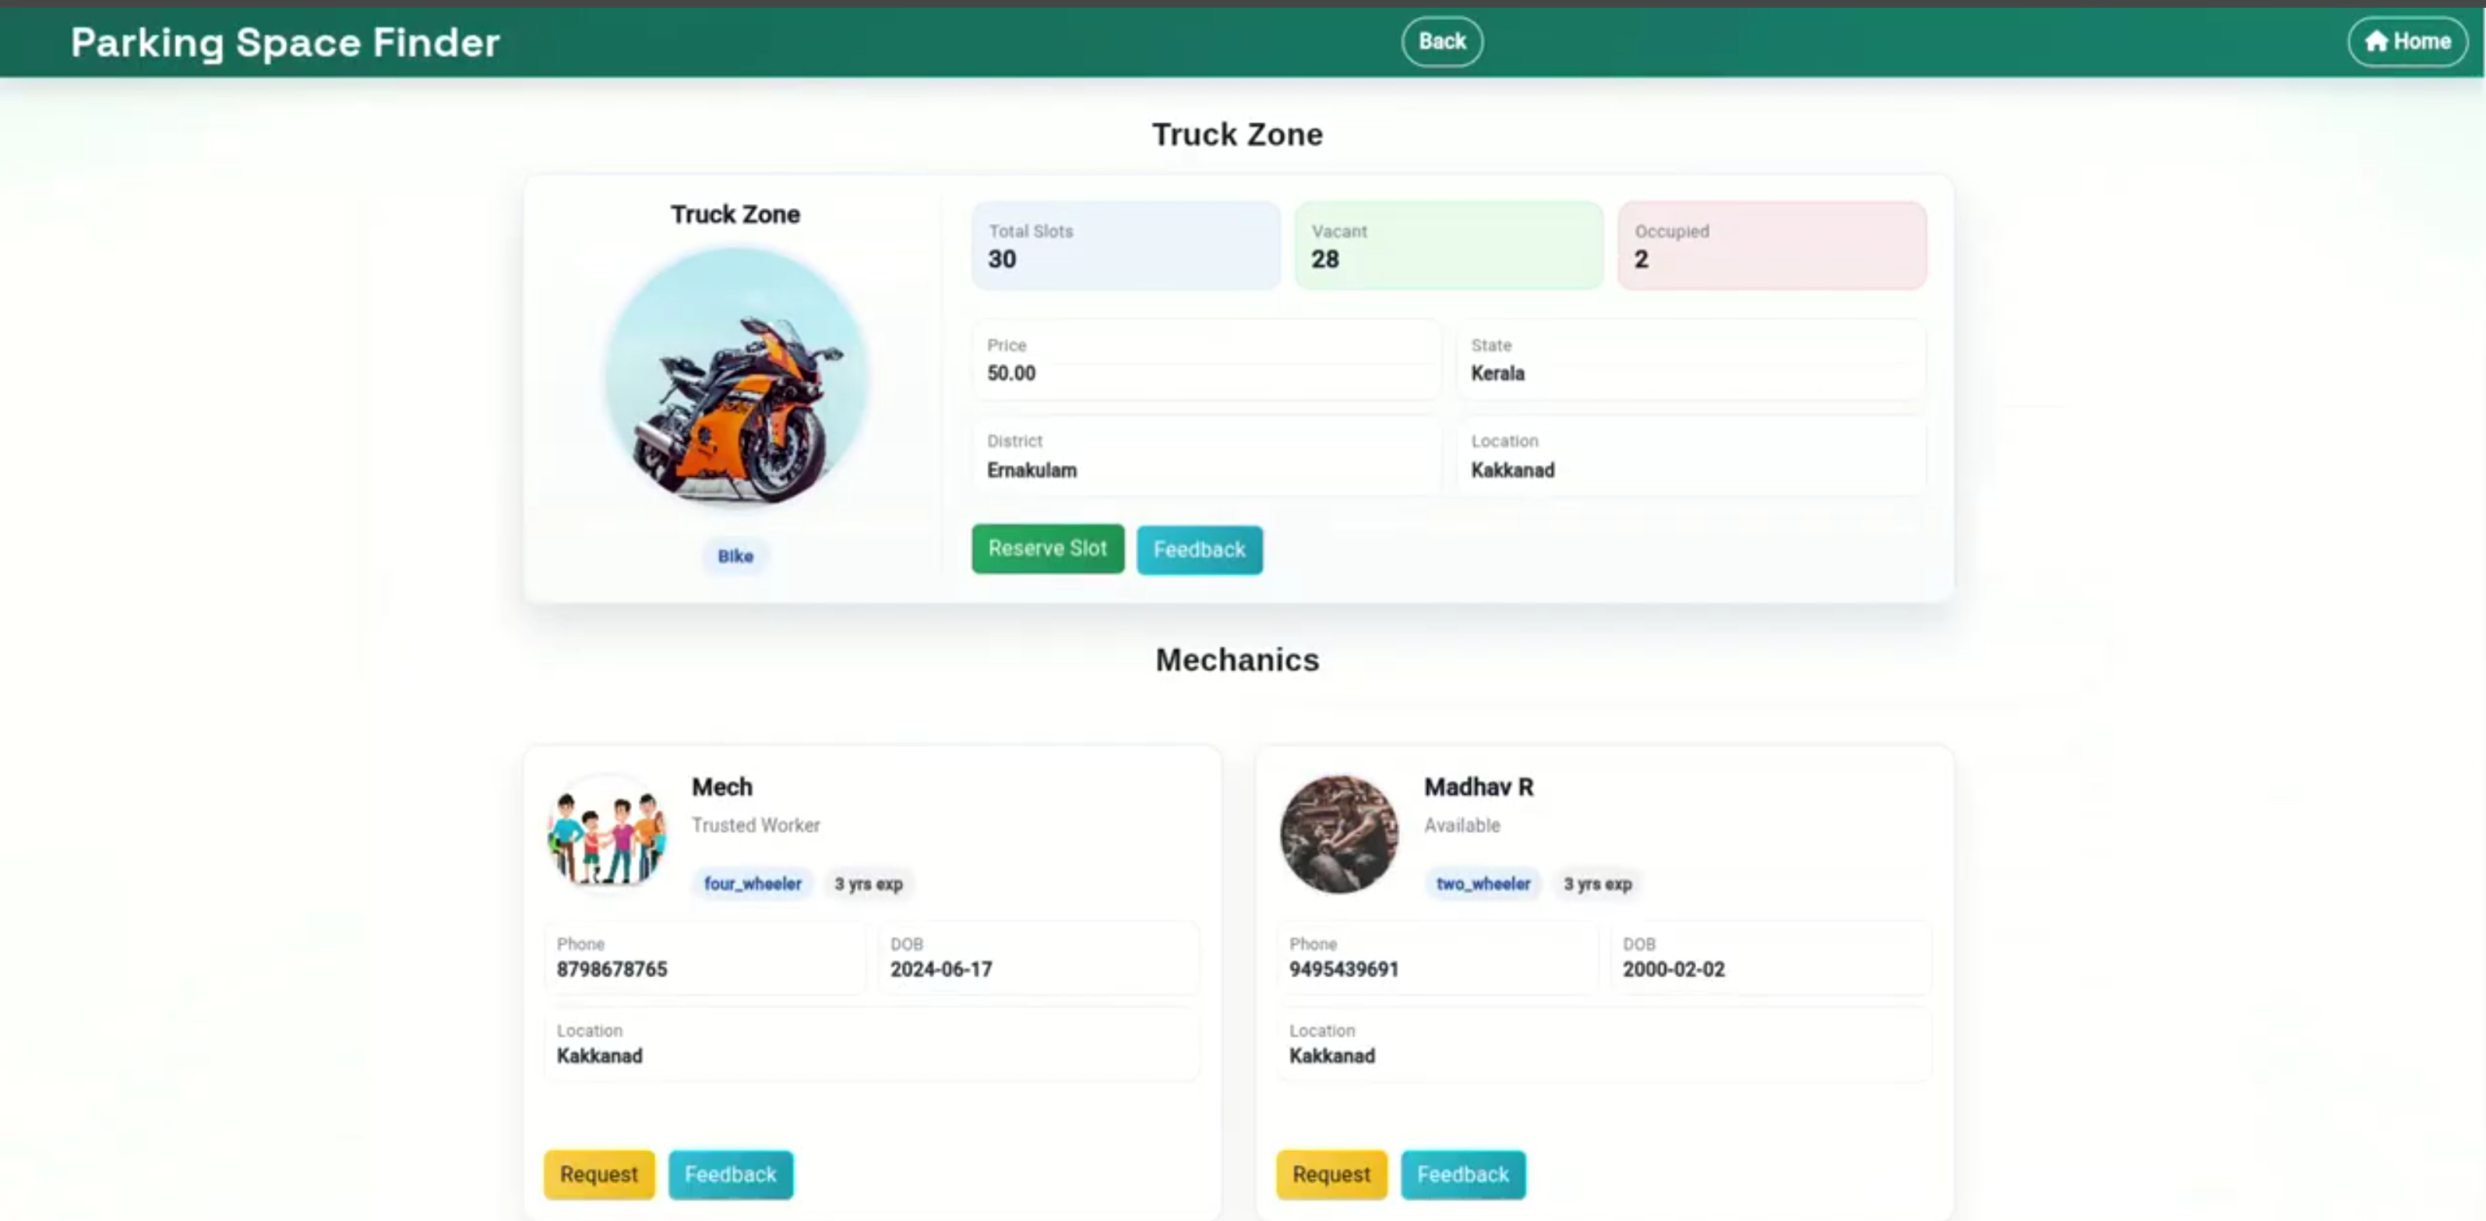Give feedback for the Truck Zone parking
Viewport: 2486px width, 1221px height.
click(x=1200, y=550)
